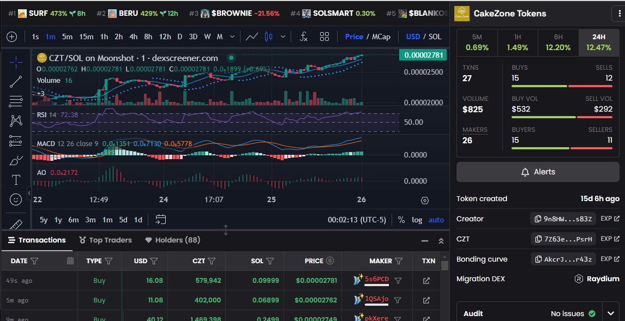Minimize the transactions panel

point(425,241)
